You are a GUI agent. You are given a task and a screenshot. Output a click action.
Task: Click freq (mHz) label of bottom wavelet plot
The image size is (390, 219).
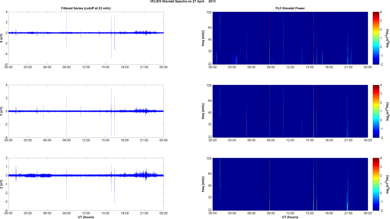click(203, 184)
